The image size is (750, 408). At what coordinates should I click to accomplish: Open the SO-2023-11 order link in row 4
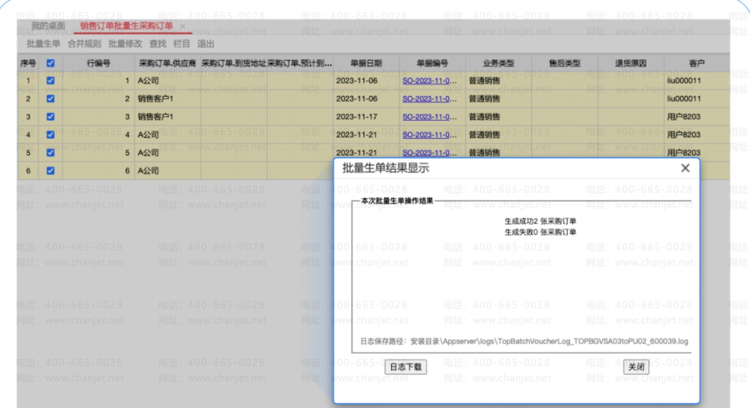pos(429,134)
